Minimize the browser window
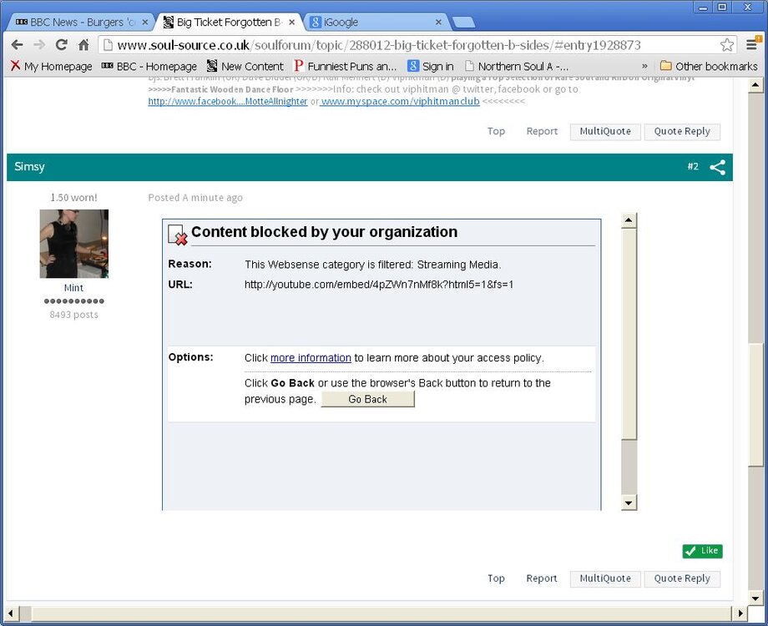The image size is (768, 626). 704,8
